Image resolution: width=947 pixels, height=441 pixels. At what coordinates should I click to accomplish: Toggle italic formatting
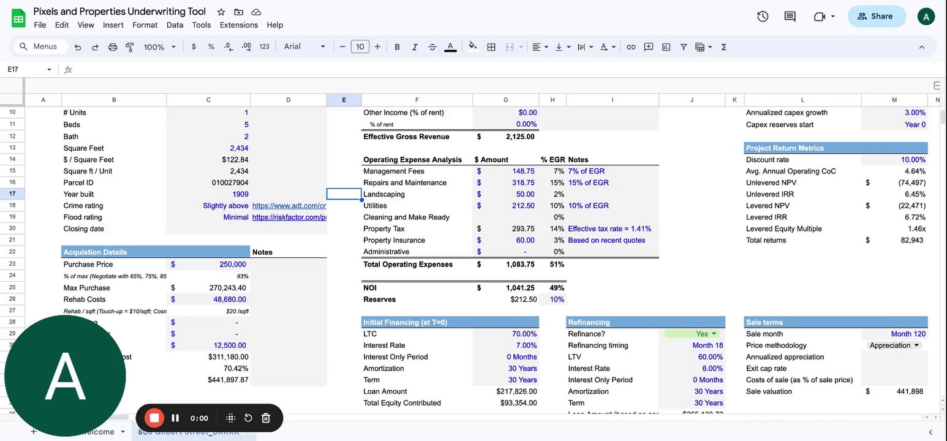415,47
